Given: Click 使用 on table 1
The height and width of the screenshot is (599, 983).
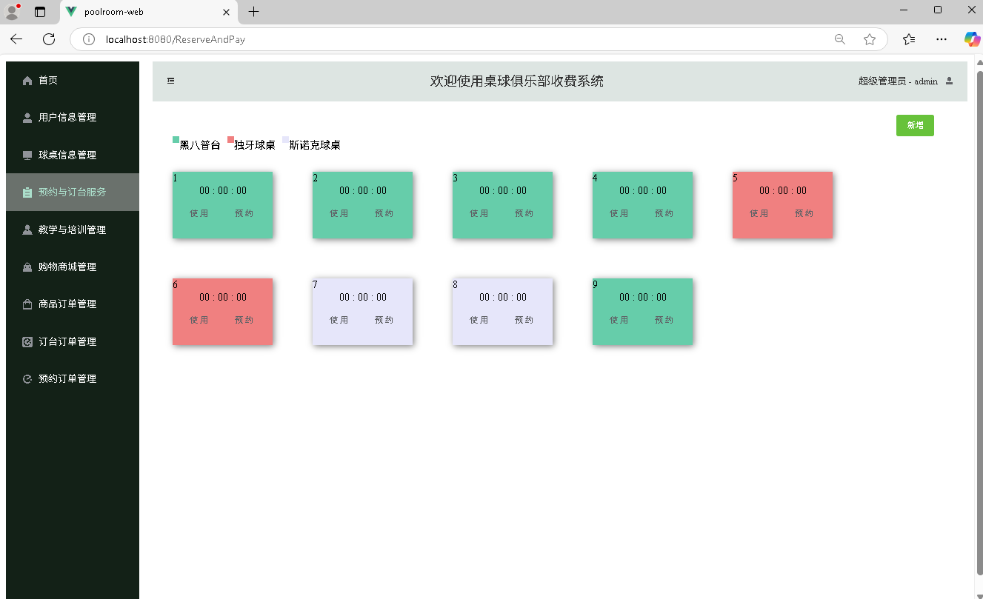Looking at the screenshot, I should coord(199,213).
